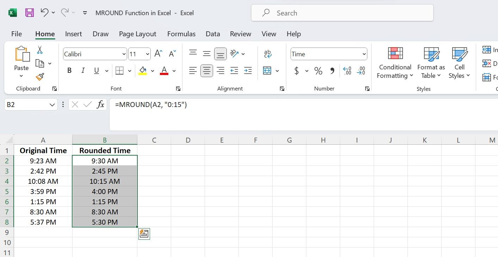Expand the Name Box dropdown arrow

tap(52, 105)
